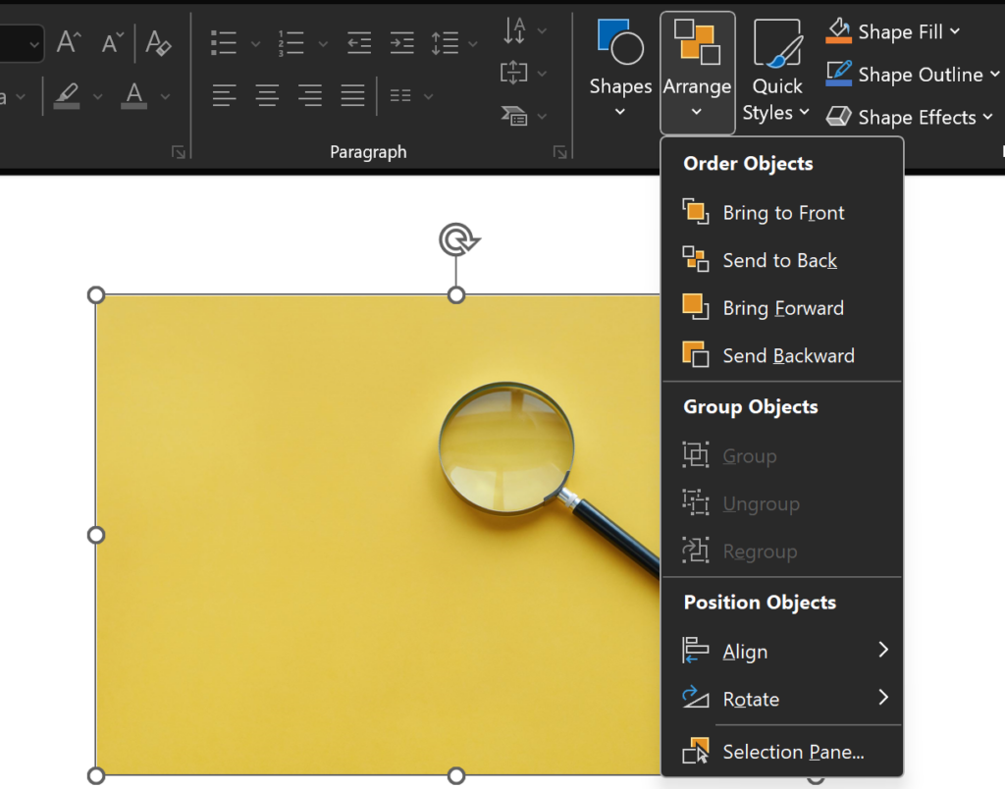This screenshot has width=1005, height=789.
Task: Open line spacing options
Action: [448, 42]
